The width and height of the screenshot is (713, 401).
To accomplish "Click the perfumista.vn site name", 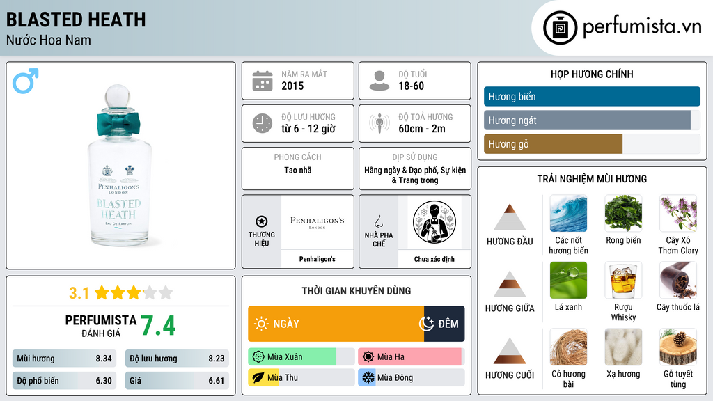I will pos(642,27).
